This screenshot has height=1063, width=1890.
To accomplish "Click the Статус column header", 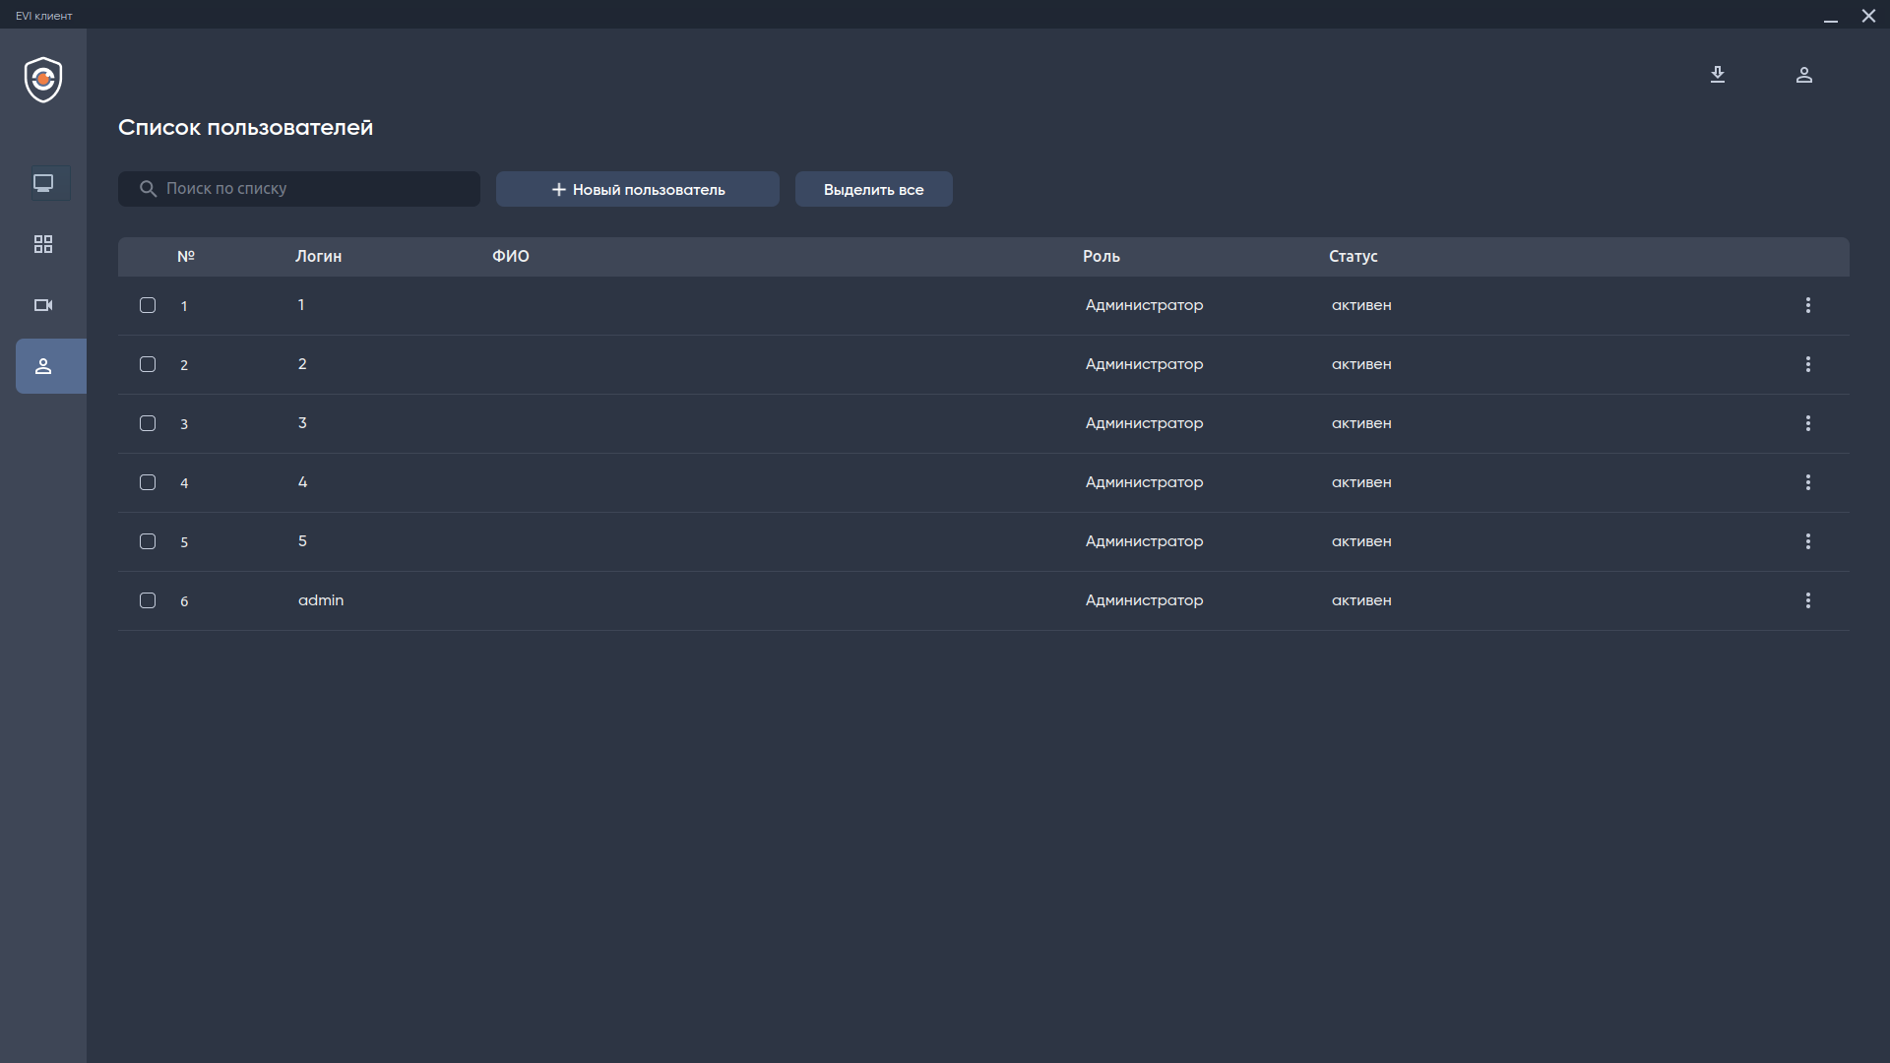I will [1353, 256].
